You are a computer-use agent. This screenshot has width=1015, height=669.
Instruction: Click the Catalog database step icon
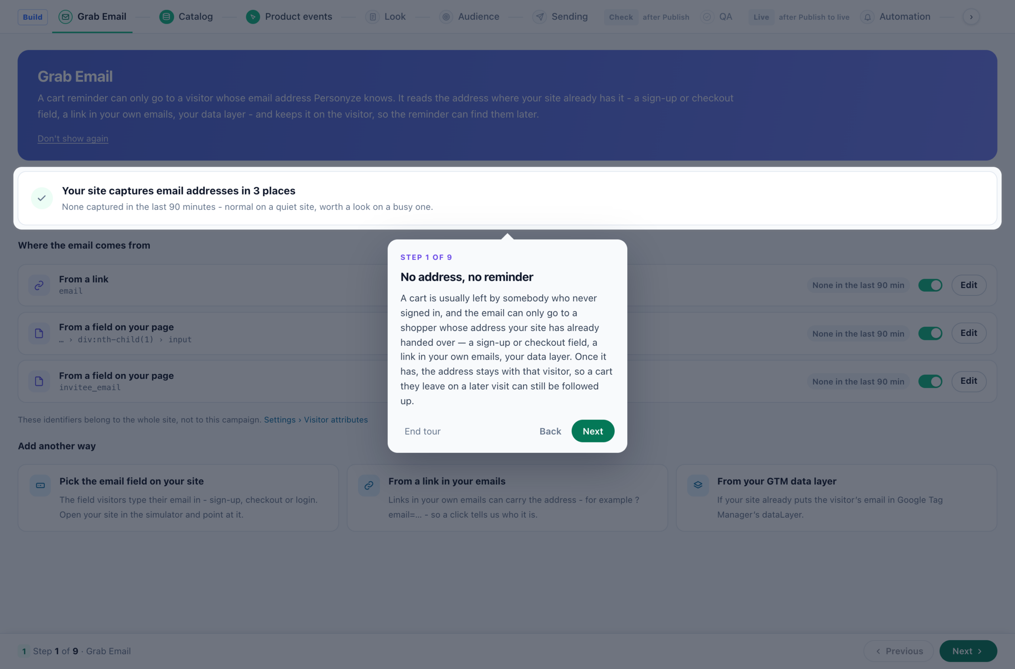click(166, 17)
